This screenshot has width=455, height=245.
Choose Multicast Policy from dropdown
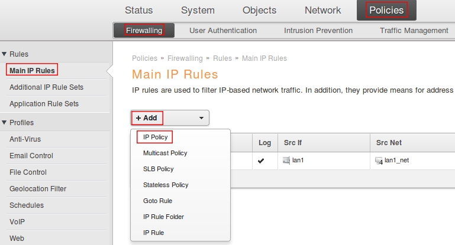tap(165, 153)
